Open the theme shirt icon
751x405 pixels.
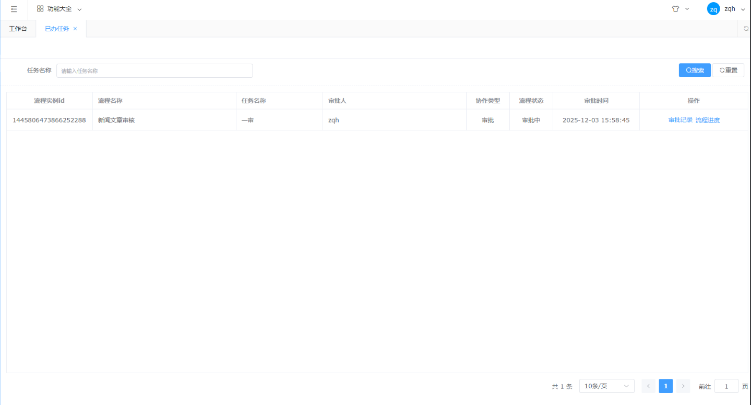pos(675,9)
